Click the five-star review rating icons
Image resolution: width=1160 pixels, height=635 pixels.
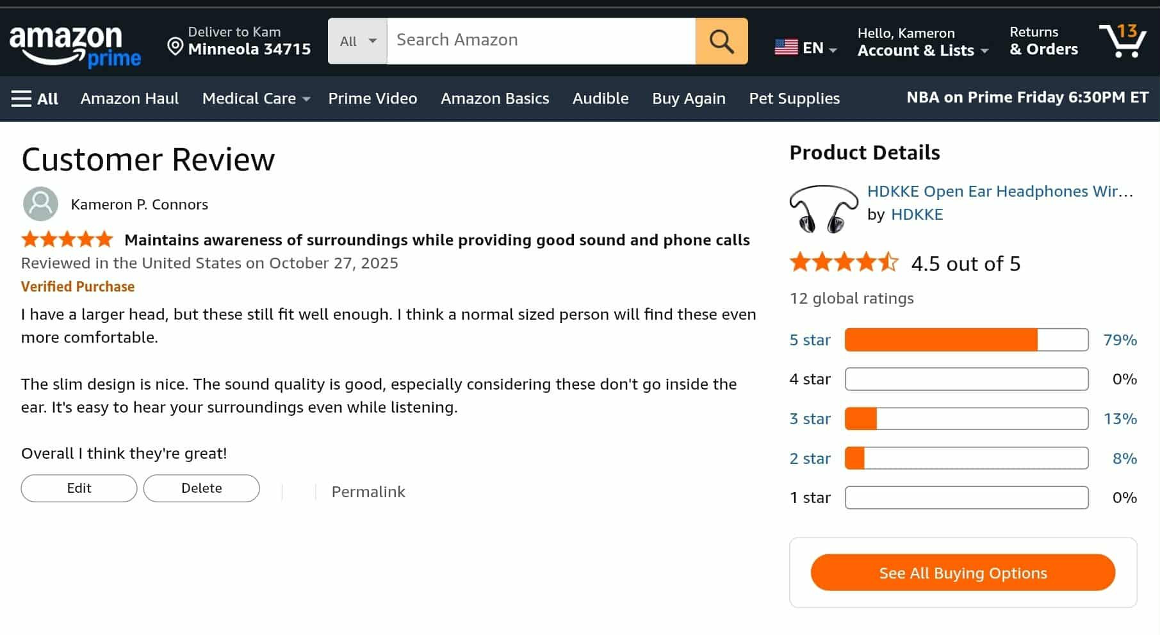[x=67, y=240]
